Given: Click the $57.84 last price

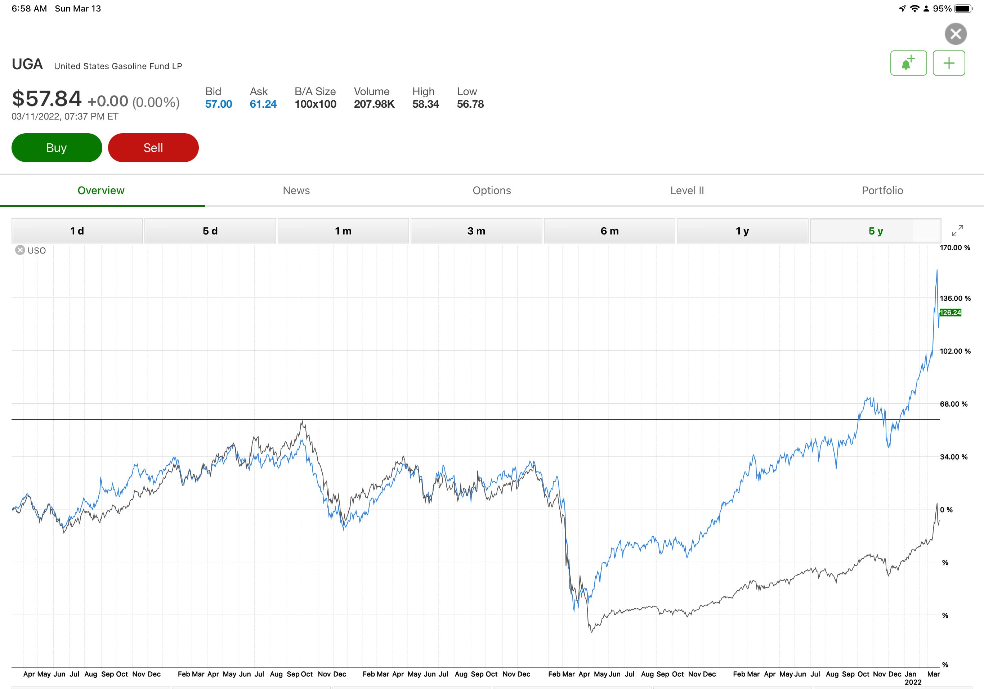Looking at the screenshot, I should tap(46, 99).
